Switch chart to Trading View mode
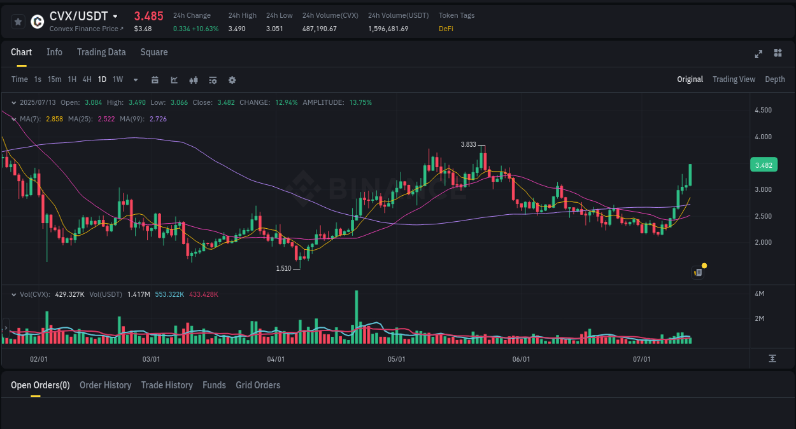 (734, 79)
